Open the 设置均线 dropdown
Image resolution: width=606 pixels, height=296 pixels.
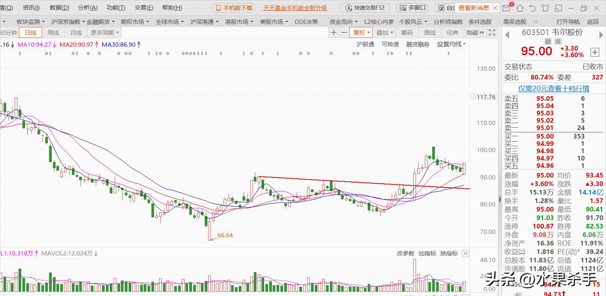pyautogui.click(x=451, y=44)
